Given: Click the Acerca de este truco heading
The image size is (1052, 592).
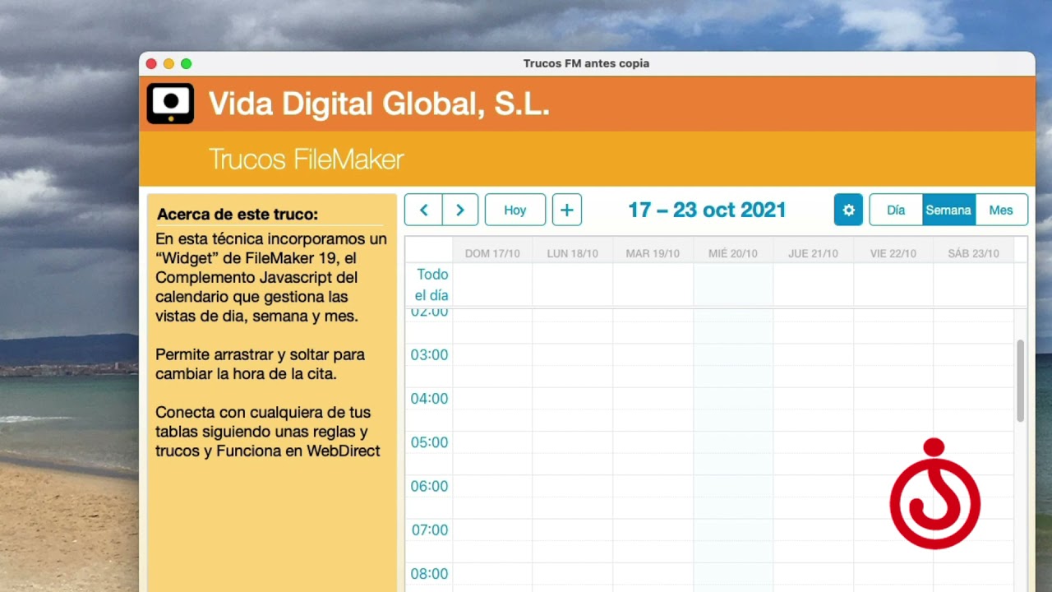Looking at the screenshot, I should 238,215.
